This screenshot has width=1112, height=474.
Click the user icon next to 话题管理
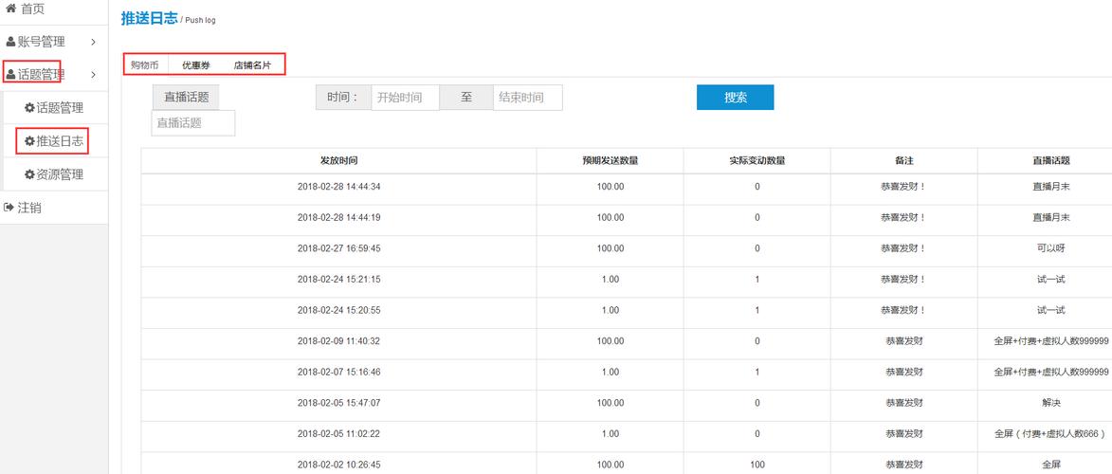(x=10, y=75)
